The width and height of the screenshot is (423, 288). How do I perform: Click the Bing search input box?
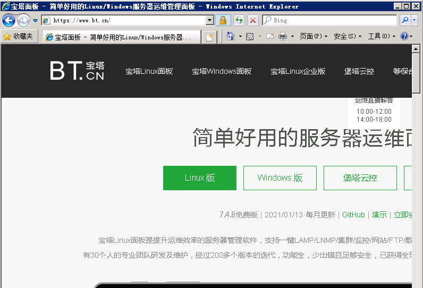click(x=329, y=20)
